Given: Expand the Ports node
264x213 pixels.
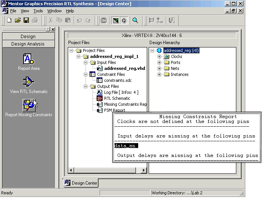Looking at the screenshot, I should [159, 62].
